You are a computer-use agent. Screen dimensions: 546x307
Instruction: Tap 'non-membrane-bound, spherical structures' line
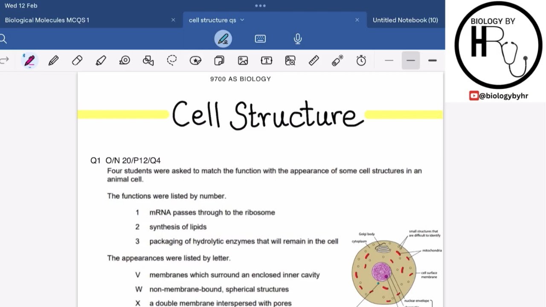[x=219, y=289]
